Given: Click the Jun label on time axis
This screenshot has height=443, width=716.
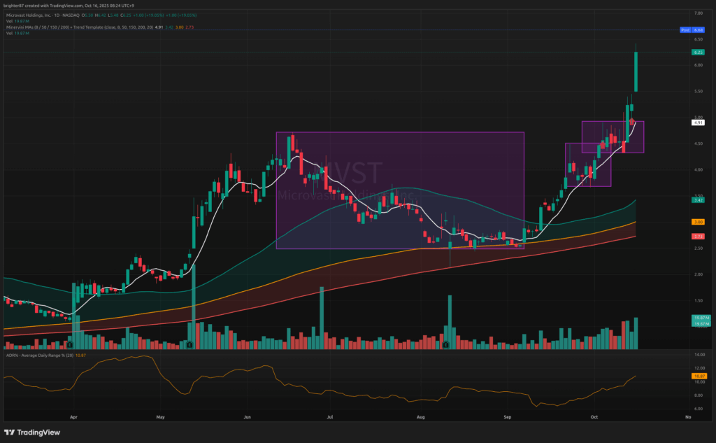Looking at the screenshot, I should [x=247, y=416].
